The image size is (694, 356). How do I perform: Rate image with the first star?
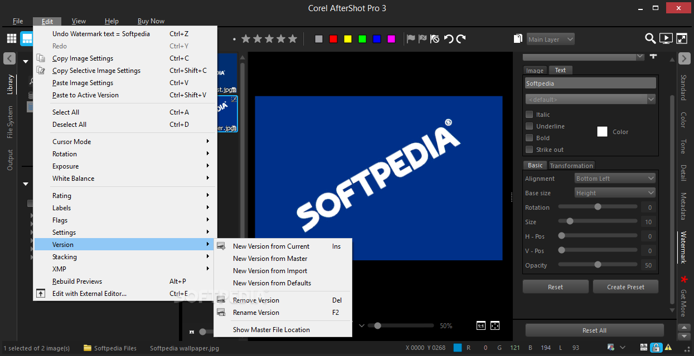pos(245,39)
